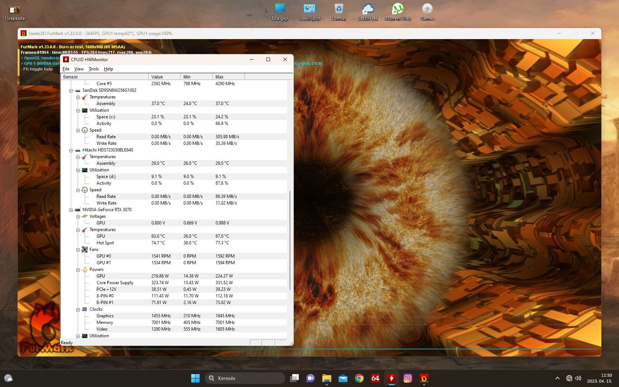Viewport: 619px width, 387px height.
Task: Select the Space (c:) utilization row
Action: point(174,117)
